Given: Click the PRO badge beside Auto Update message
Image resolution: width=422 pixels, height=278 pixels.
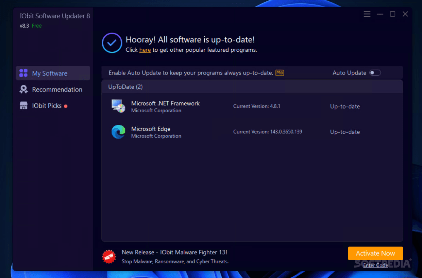Looking at the screenshot, I should [280, 73].
